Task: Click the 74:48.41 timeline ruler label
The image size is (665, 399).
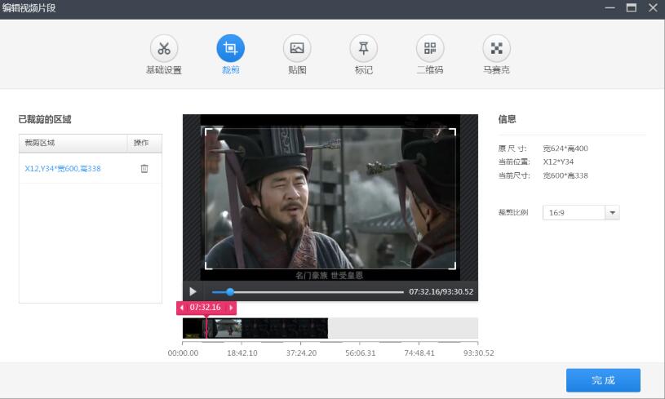Action: 419,352
